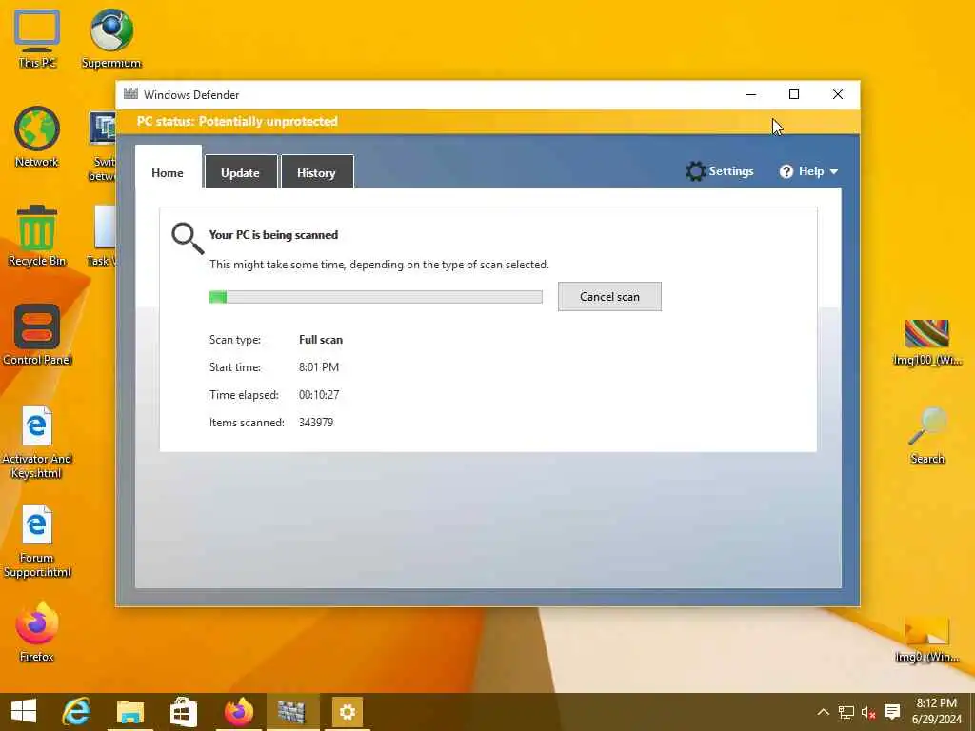Open Internet Explorer from the taskbar
975x731 pixels.
pyautogui.click(x=76, y=712)
